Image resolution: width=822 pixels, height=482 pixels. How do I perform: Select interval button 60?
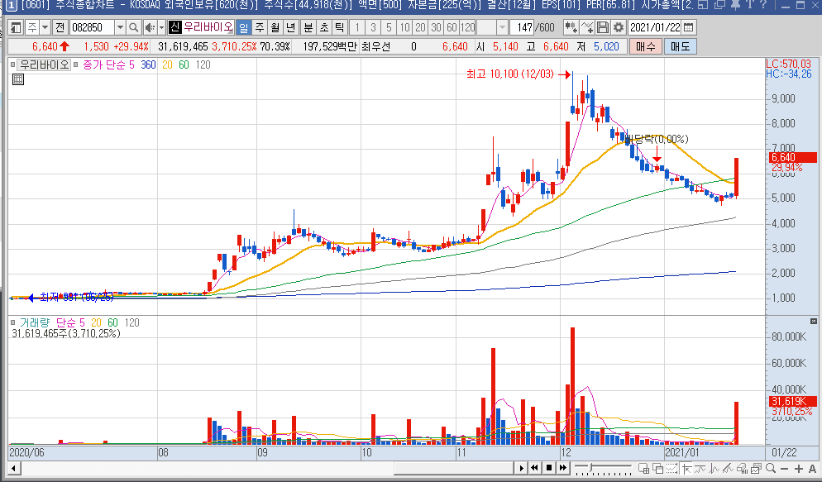452,27
